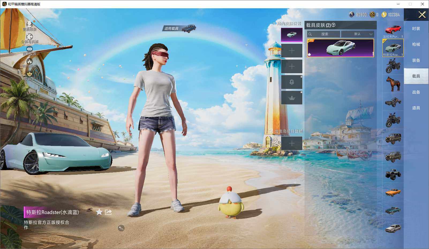Toggle 展示设置 eye display settings
The image size is (429, 249).
pos(29,49)
